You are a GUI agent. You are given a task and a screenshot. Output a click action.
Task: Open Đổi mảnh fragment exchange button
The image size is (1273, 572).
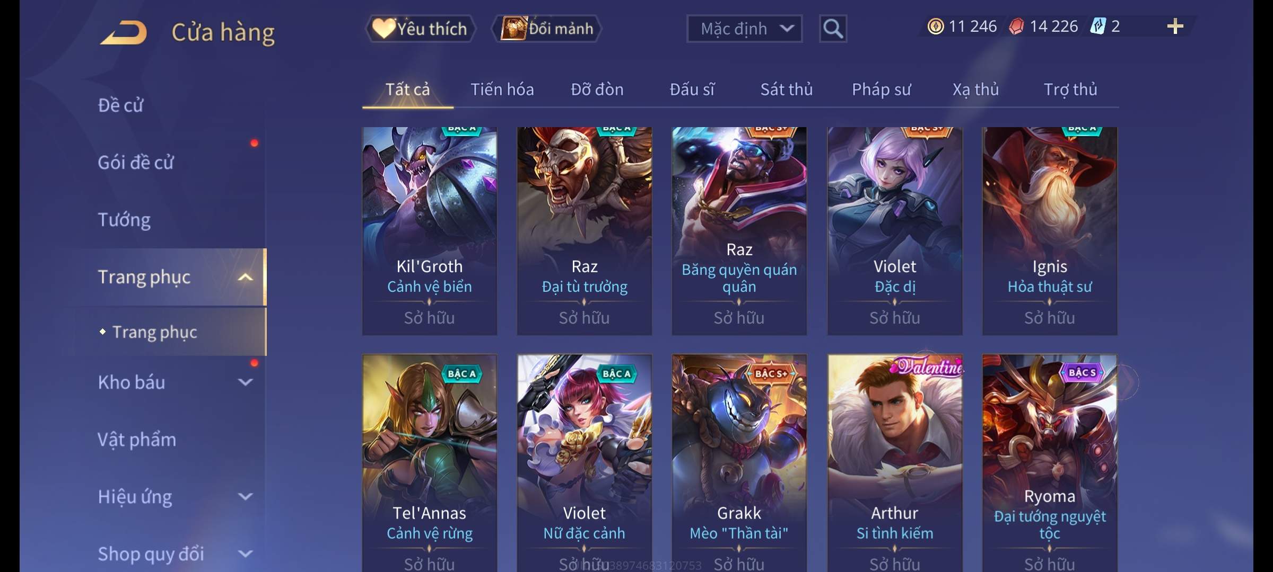pos(547,29)
